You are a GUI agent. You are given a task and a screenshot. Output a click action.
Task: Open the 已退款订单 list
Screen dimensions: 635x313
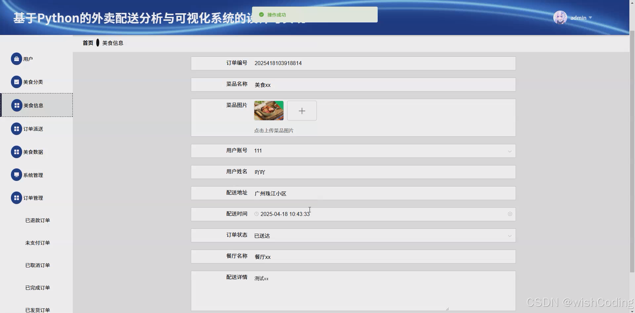coord(37,220)
